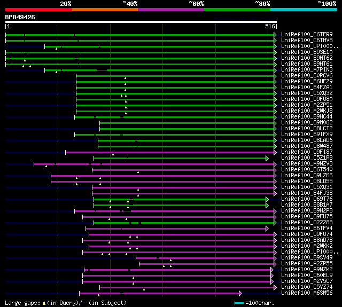The width and height of the screenshot is (342, 307).
Task: Select the UniRef100_B8AD78 label
Action: pos(307,240)
